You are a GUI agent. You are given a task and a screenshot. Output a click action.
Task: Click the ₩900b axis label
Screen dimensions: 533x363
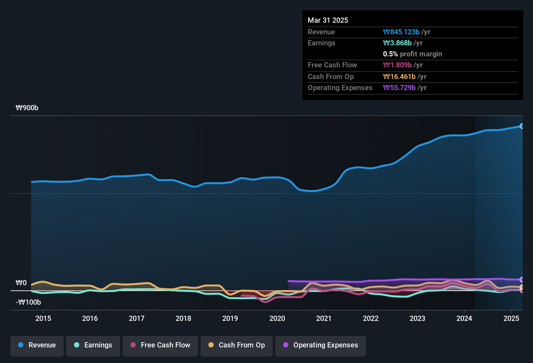coord(27,108)
